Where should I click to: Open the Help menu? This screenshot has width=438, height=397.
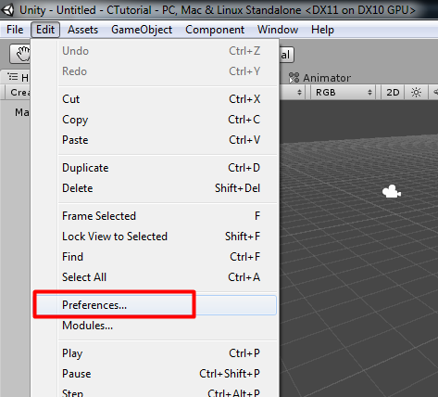[x=322, y=30]
